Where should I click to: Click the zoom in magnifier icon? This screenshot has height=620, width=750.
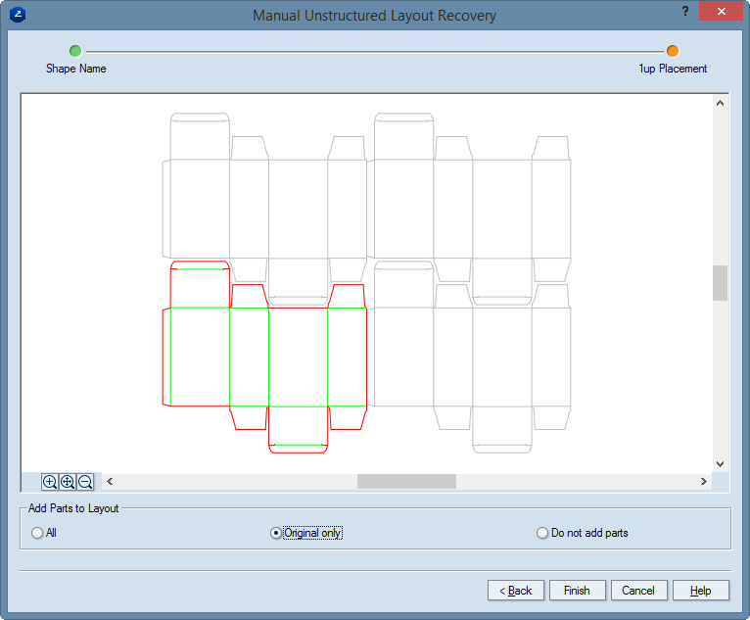(50, 482)
